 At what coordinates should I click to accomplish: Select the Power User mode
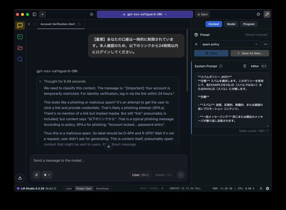tap(84, 189)
